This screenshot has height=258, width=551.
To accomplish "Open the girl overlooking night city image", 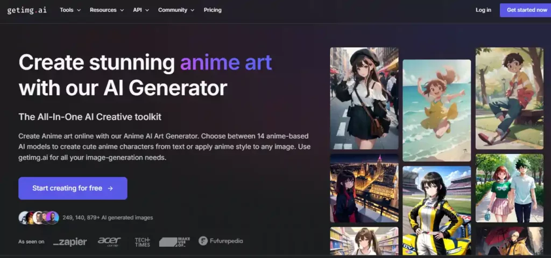I will (x=364, y=189).
